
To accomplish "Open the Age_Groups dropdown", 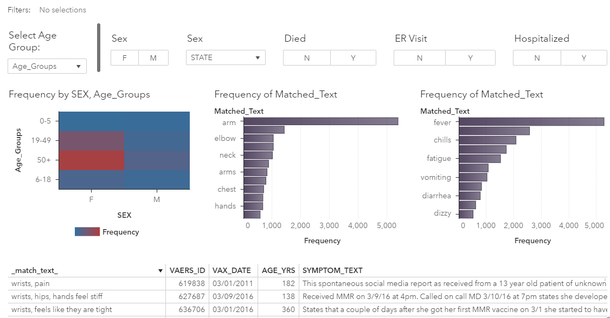I will [x=47, y=66].
